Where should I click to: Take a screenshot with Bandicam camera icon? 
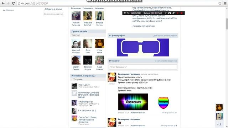[x=170, y=13]
